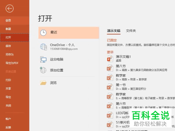This screenshot has width=175, height=131.
Task: Click path text 第九章多元函数微分法及其应用
Action: point(148,70)
